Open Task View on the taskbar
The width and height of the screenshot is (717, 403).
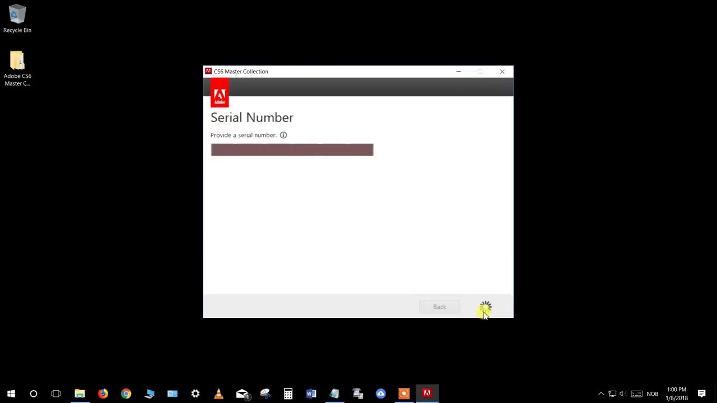pos(56,393)
